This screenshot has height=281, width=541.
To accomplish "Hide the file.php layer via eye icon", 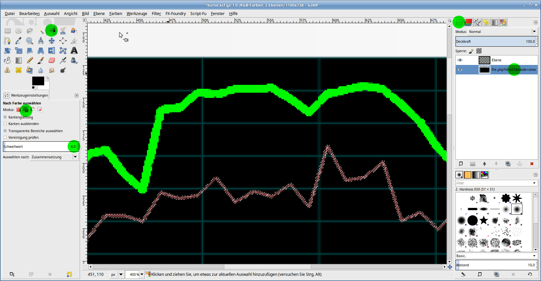I will pyautogui.click(x=460, y=70).
